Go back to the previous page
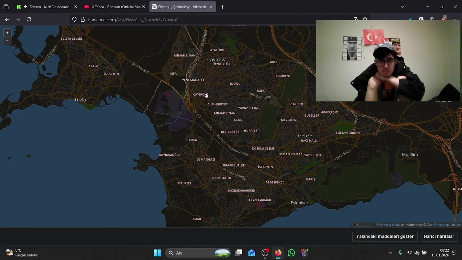The height and width of the screenshot is (260, 462). [7, 19]
